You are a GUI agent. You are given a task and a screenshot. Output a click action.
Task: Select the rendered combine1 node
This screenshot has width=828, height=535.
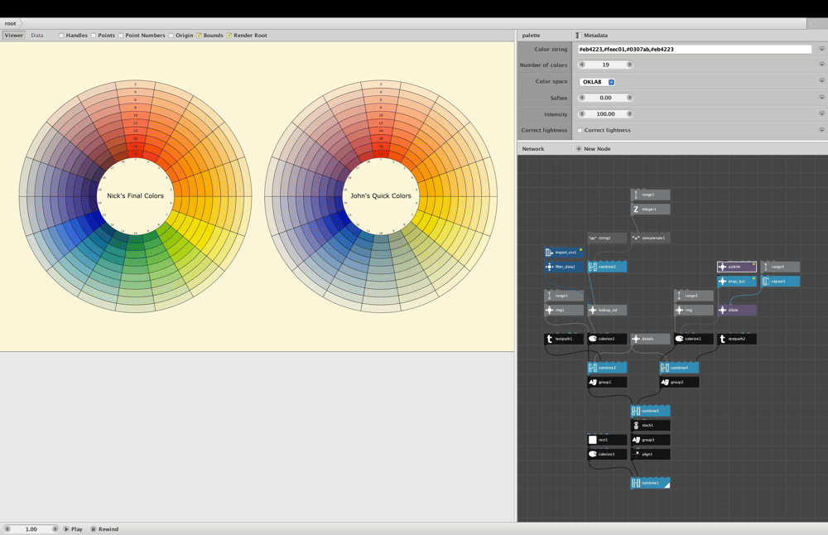click(x=651, y=483)
